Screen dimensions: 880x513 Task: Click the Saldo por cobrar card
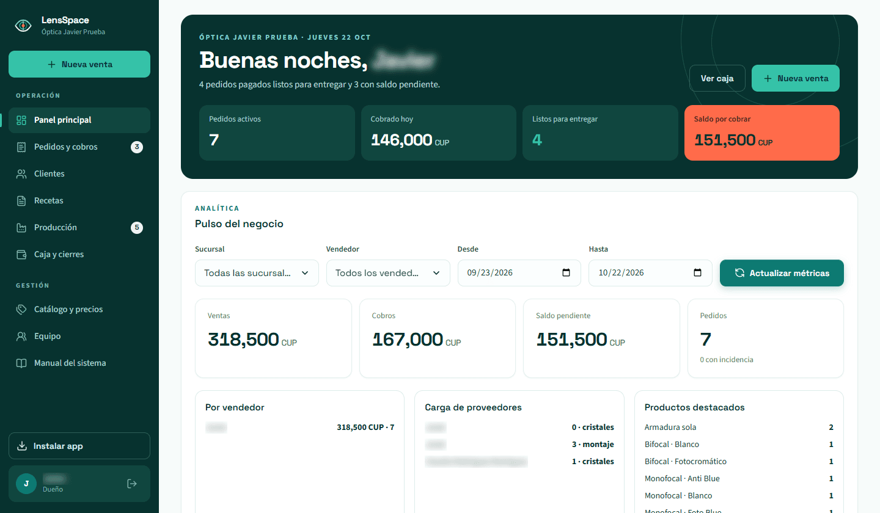(x=762, y=133)
